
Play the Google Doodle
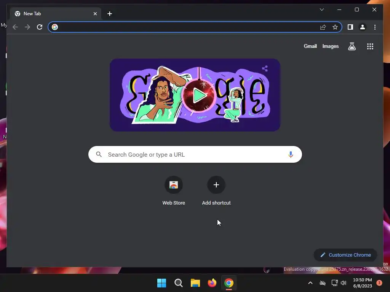[199, 95]
